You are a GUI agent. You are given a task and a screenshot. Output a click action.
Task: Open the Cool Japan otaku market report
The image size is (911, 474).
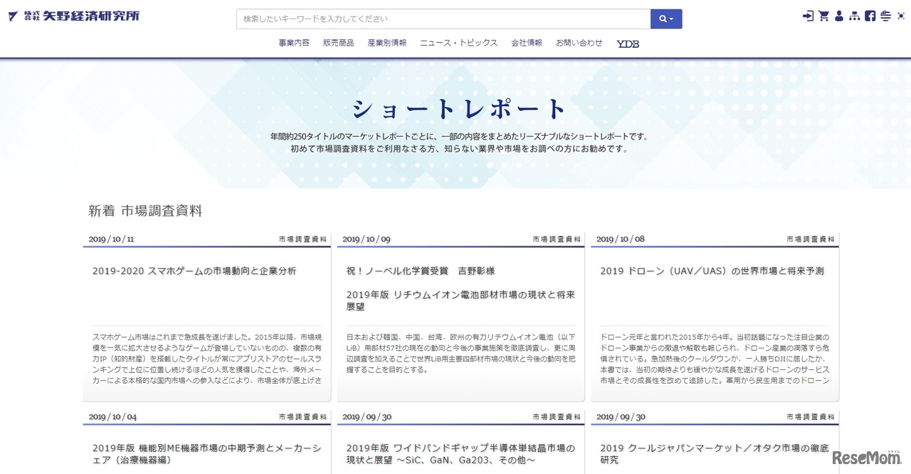coord(715,455)
